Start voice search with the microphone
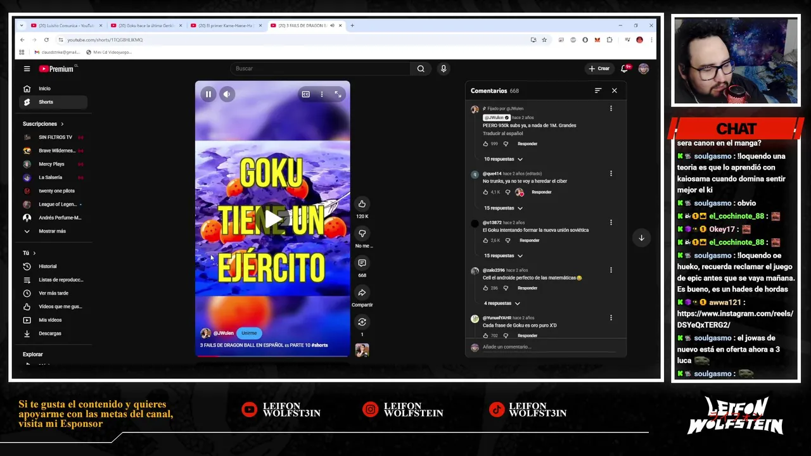The width and height of the screenshot is (811, 456). pos(444,68)
